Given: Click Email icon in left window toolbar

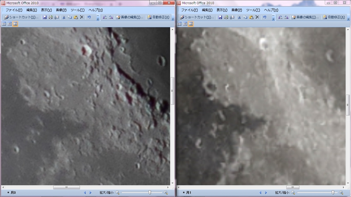Looking at the screenshot, I should (57, 17).
